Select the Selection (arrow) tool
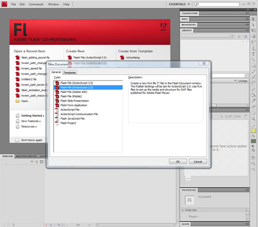 coord(253,19)
